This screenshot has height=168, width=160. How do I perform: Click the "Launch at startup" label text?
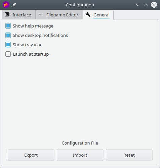(31, 54)
